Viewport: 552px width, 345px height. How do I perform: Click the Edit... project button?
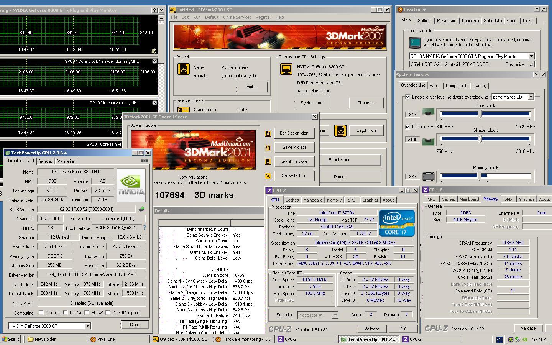point(251,87)
